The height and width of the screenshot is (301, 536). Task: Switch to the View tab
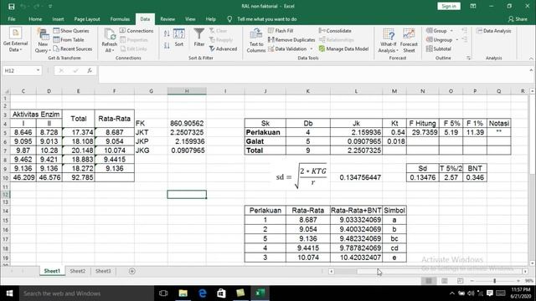pyautogui.click(x=190, y=19)
